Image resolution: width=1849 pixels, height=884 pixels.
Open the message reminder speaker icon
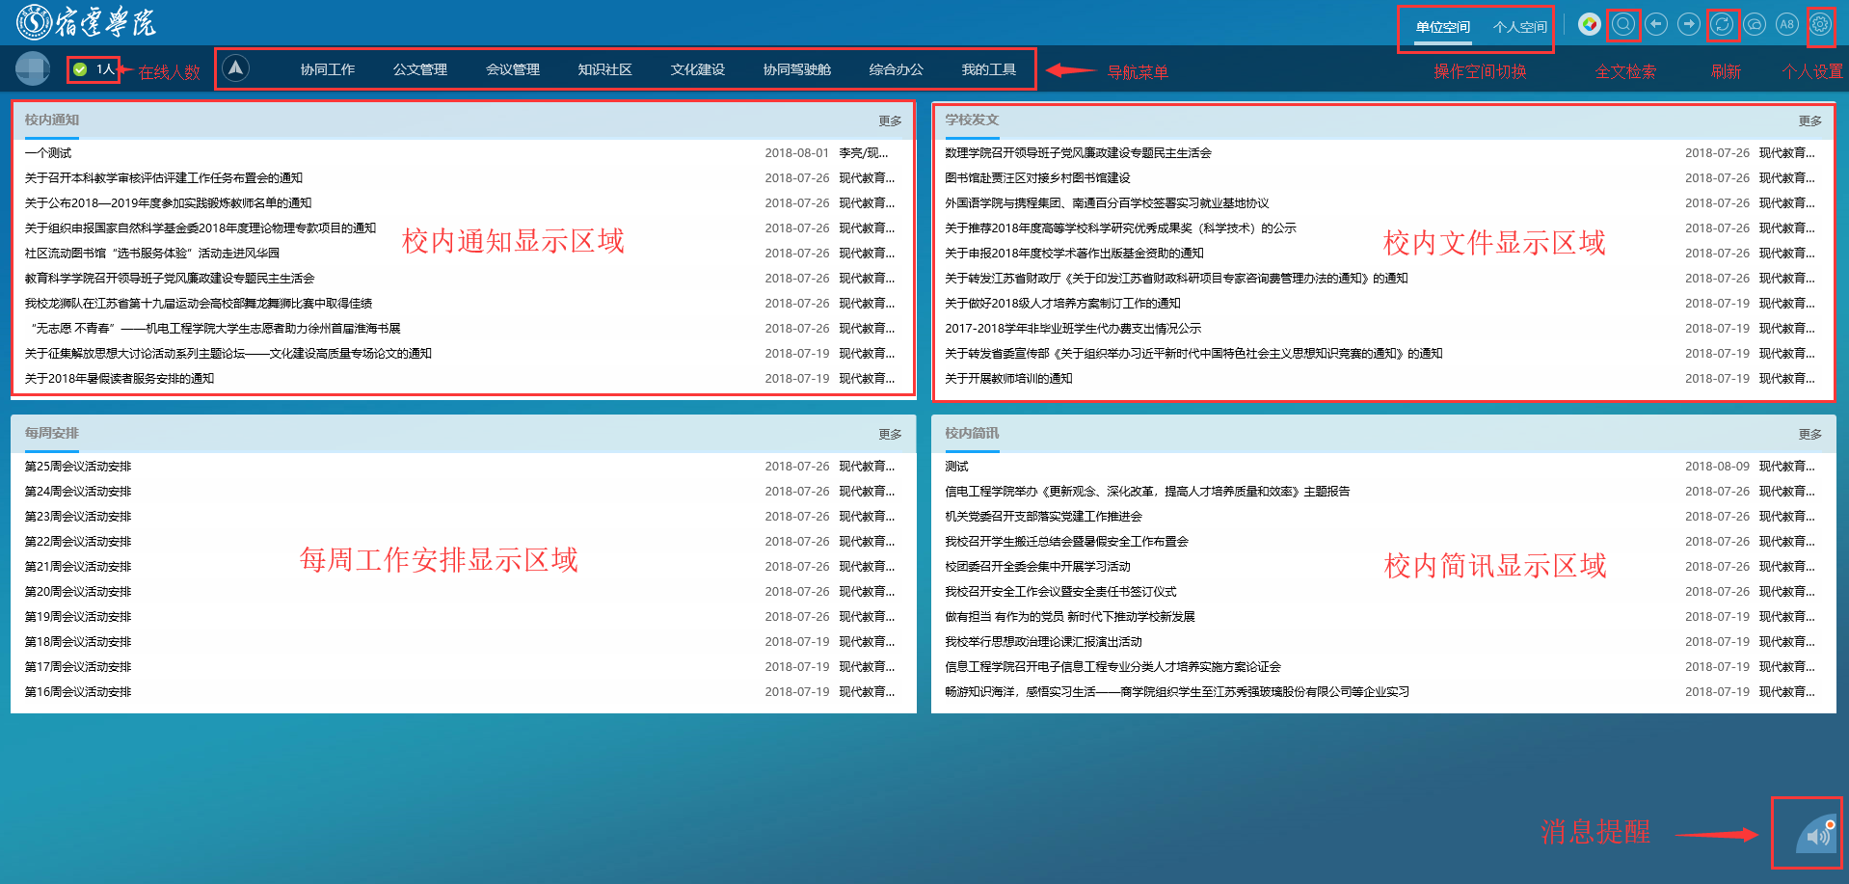coord(1816,835)
